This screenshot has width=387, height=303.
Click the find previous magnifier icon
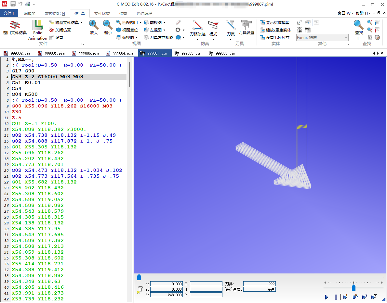(369, 30)
